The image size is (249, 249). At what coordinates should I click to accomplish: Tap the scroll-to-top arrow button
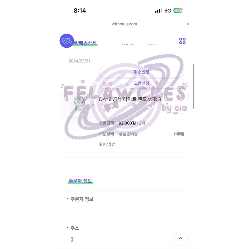181,238
